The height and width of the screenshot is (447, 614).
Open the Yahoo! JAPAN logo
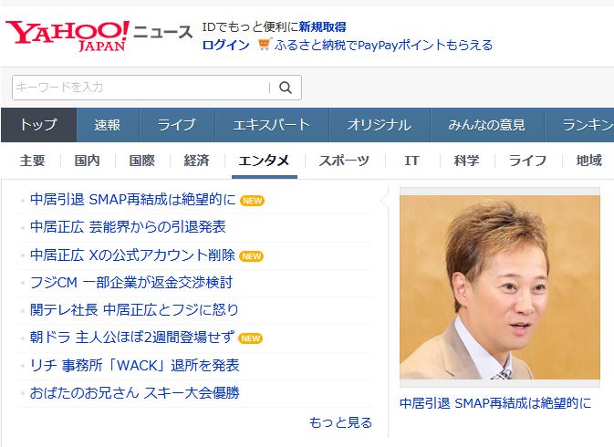pos(68,36)
